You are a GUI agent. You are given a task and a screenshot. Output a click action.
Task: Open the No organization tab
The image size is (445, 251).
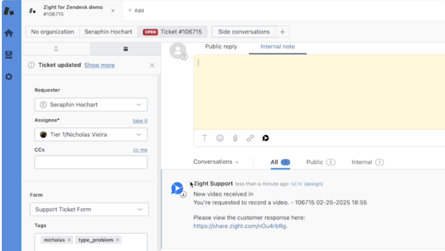coord(53,32)
